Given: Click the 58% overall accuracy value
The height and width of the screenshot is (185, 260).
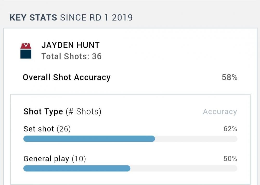Looking at the screenshot, I should 230,77.
